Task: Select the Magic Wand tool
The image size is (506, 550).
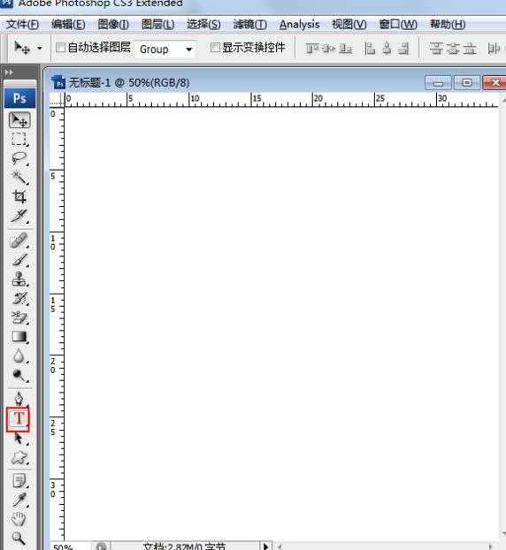Action: click(19, 177)
